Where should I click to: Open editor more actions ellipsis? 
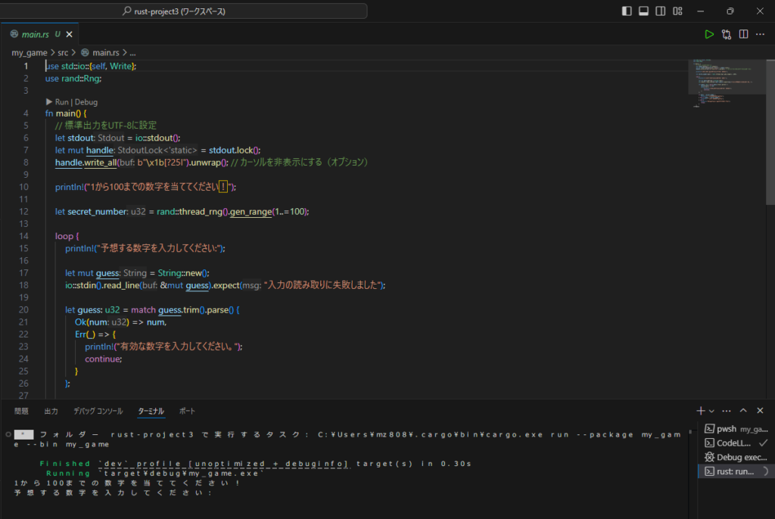(760, 34)
